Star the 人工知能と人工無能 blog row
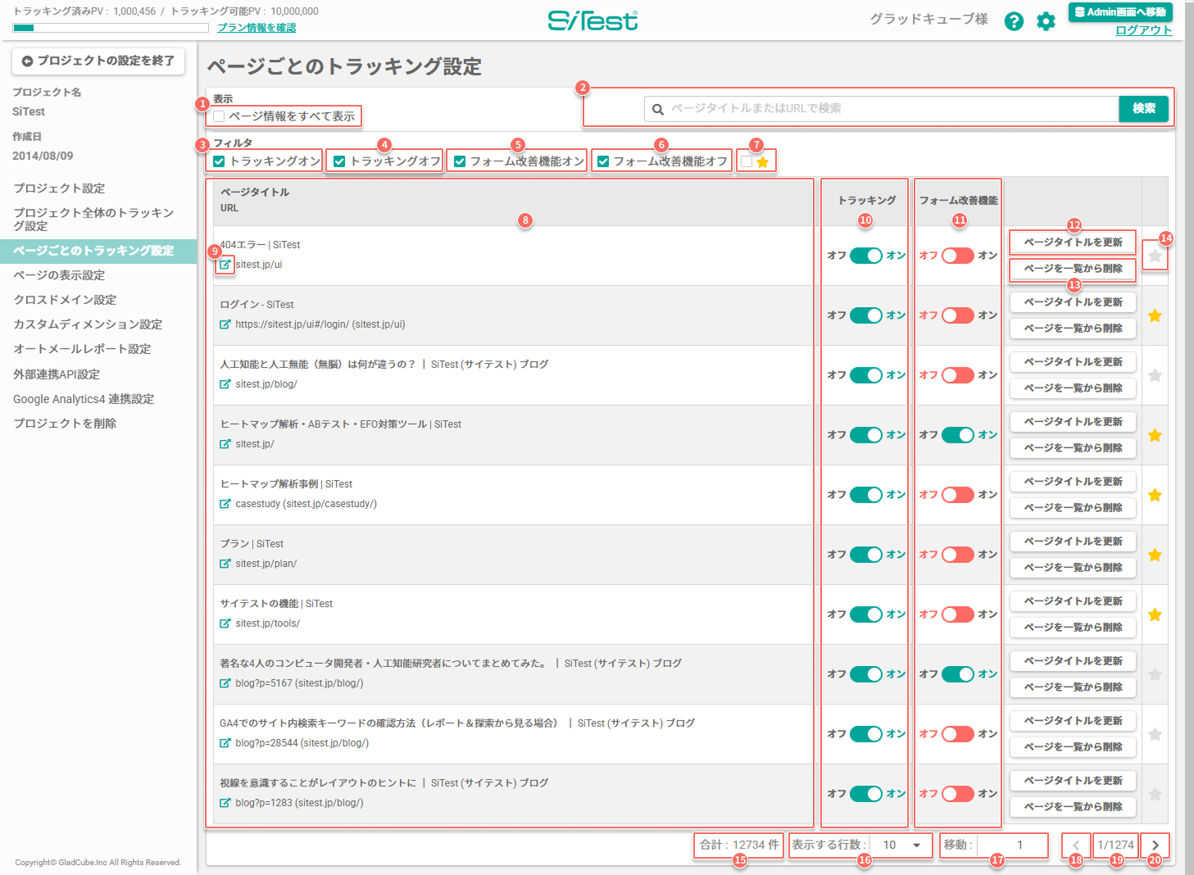This screenshot has width=1194, height=875. click(x=1155, y=375)
